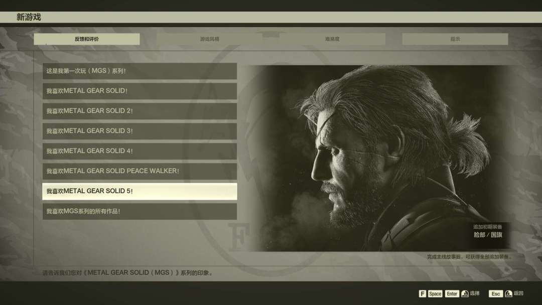Choose 我喜欢METAL GEAR SOLID! option
The image size is (542, 305).
(x=140, y=91)
